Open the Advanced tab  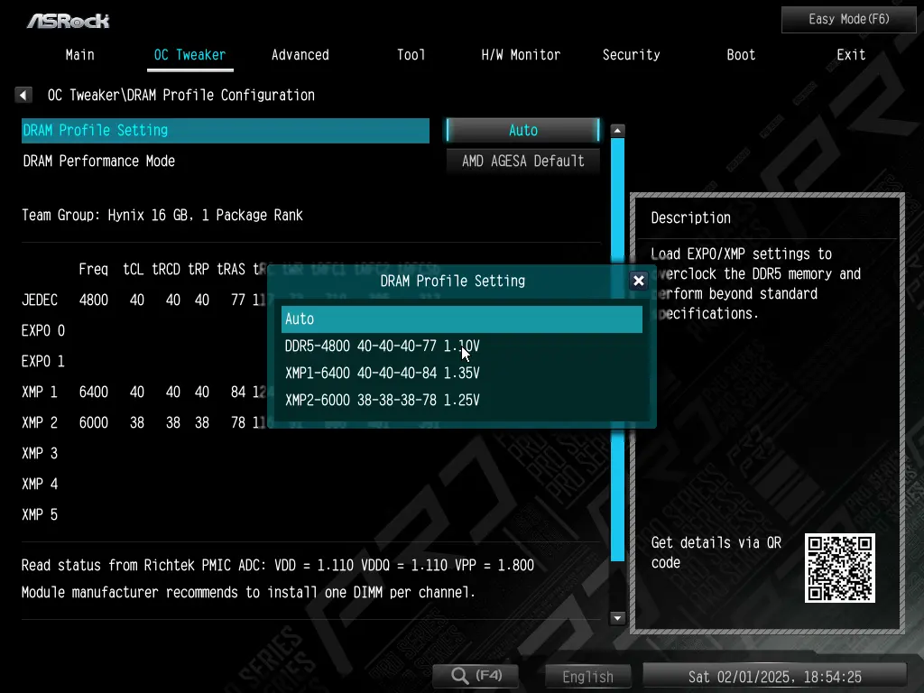300,55
